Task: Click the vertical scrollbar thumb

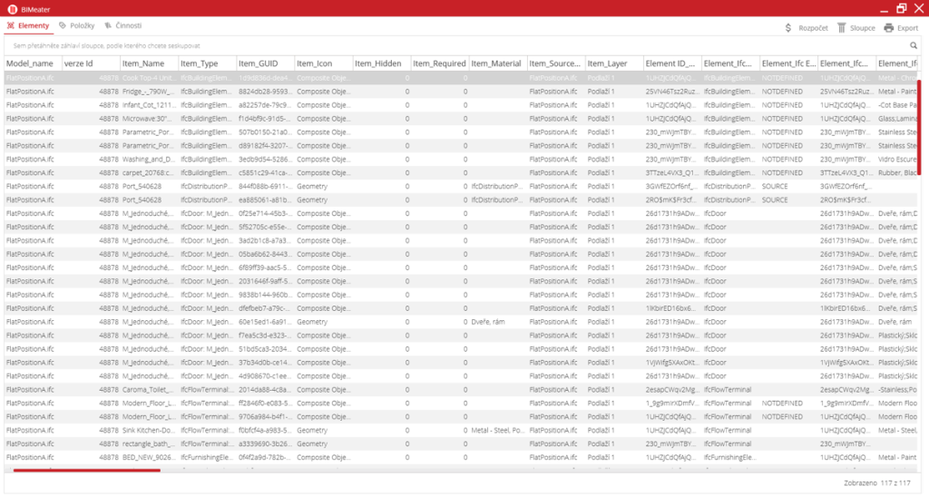Action: tap(919, 127)
